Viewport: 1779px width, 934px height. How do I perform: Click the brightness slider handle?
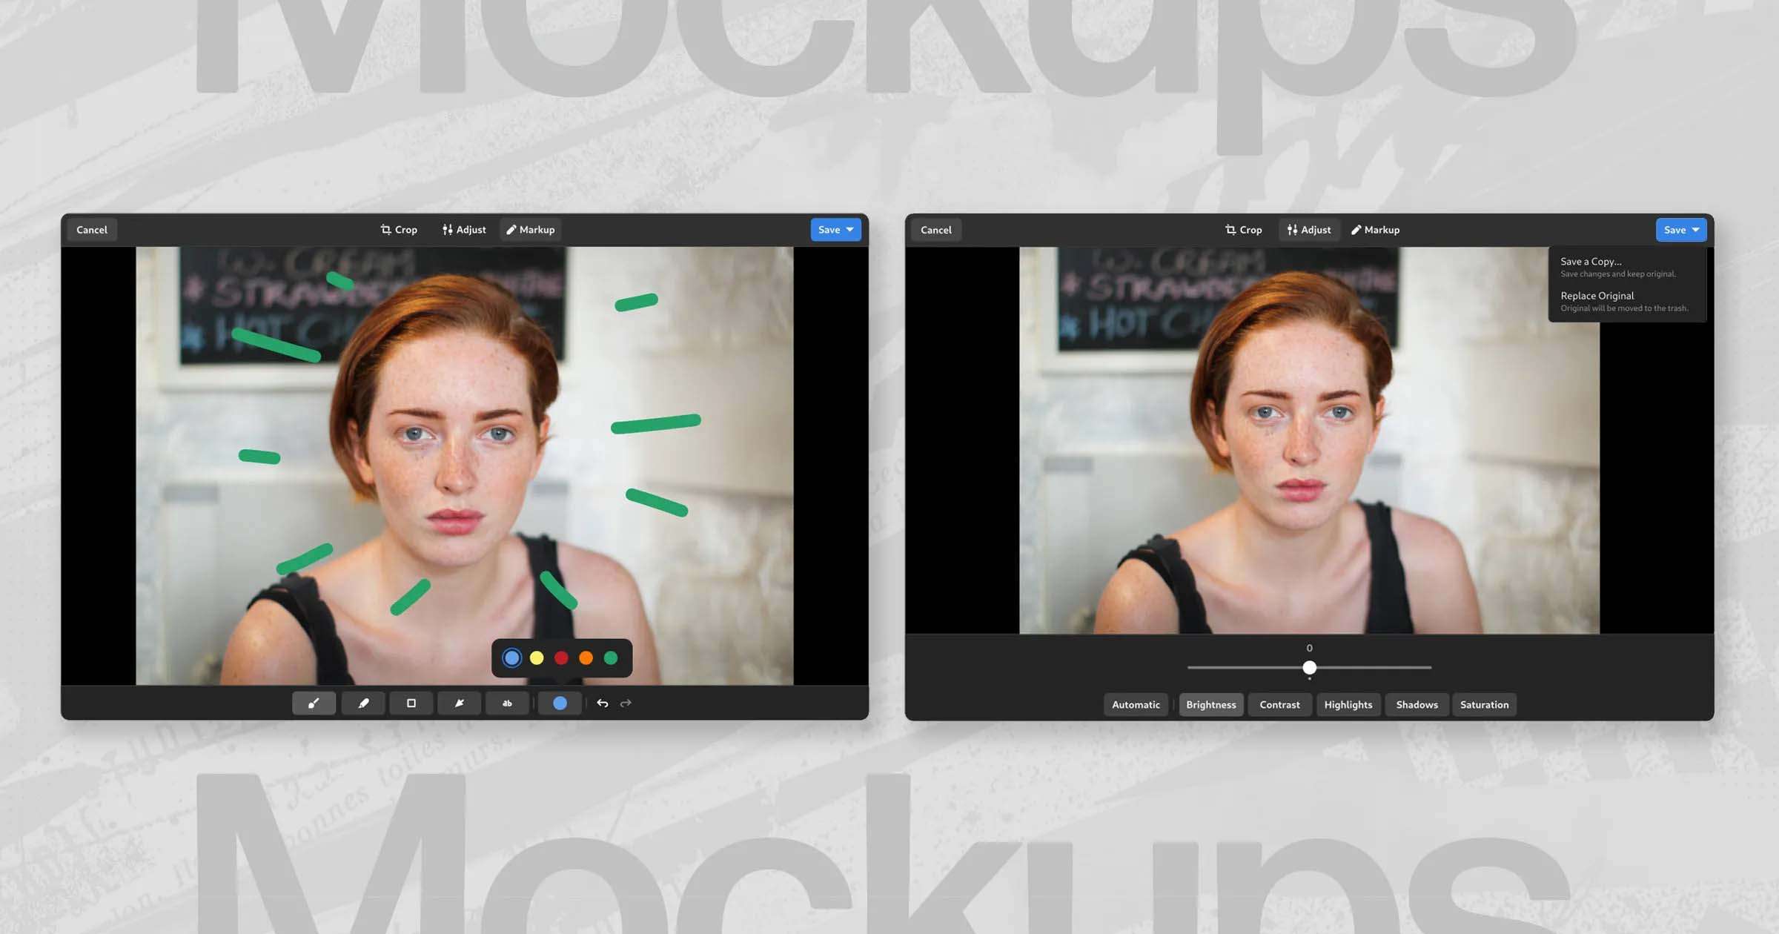(1310, 668)
